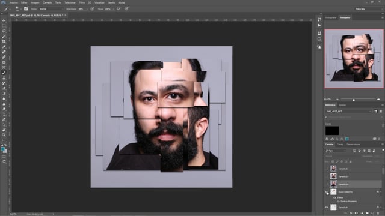The height and width of the screenshot is (216, 385).
Task: Select the Clone Stamp tool
Action: (x=4, y=78)
